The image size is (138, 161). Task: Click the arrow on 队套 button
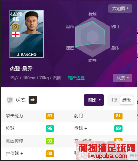coord(128,78)
